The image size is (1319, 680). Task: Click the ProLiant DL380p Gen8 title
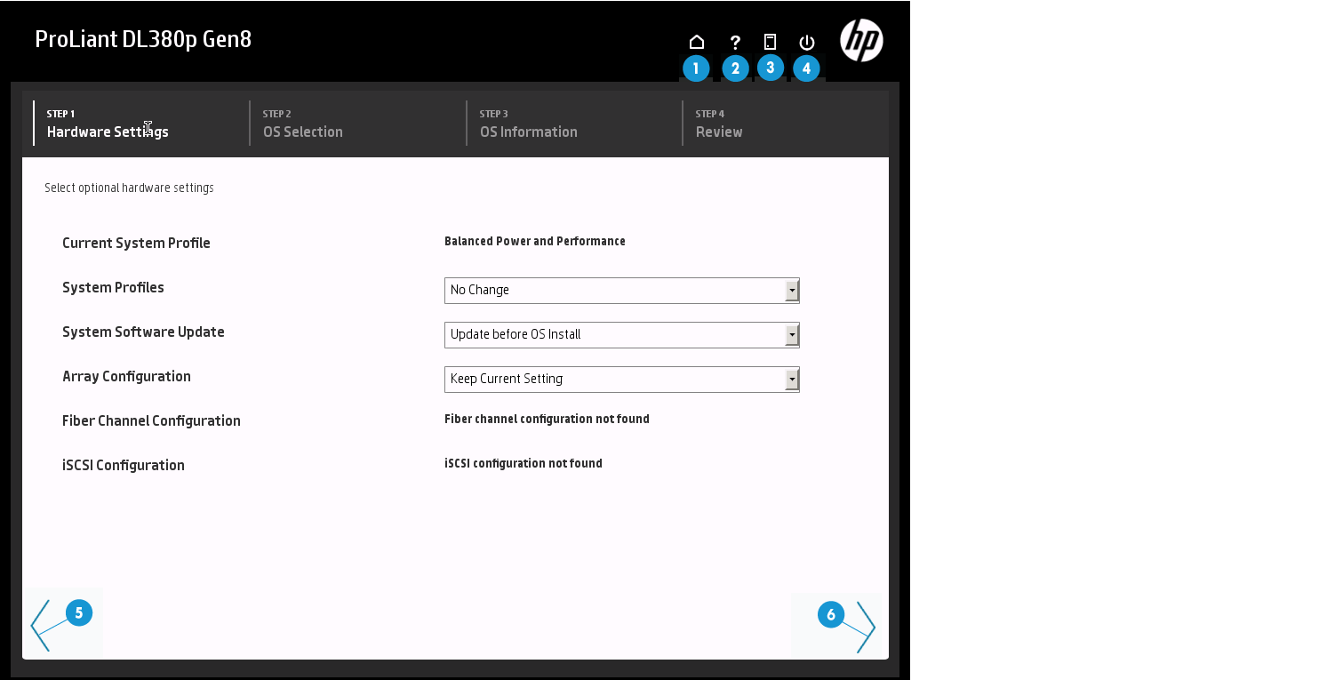coord(143,40)
